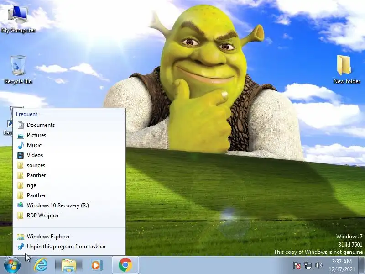Image resolution: width=365 pixels, height=274 pixels.
Task: Open Windows Media Player from taskbar
Action: [x=96, y=265]
